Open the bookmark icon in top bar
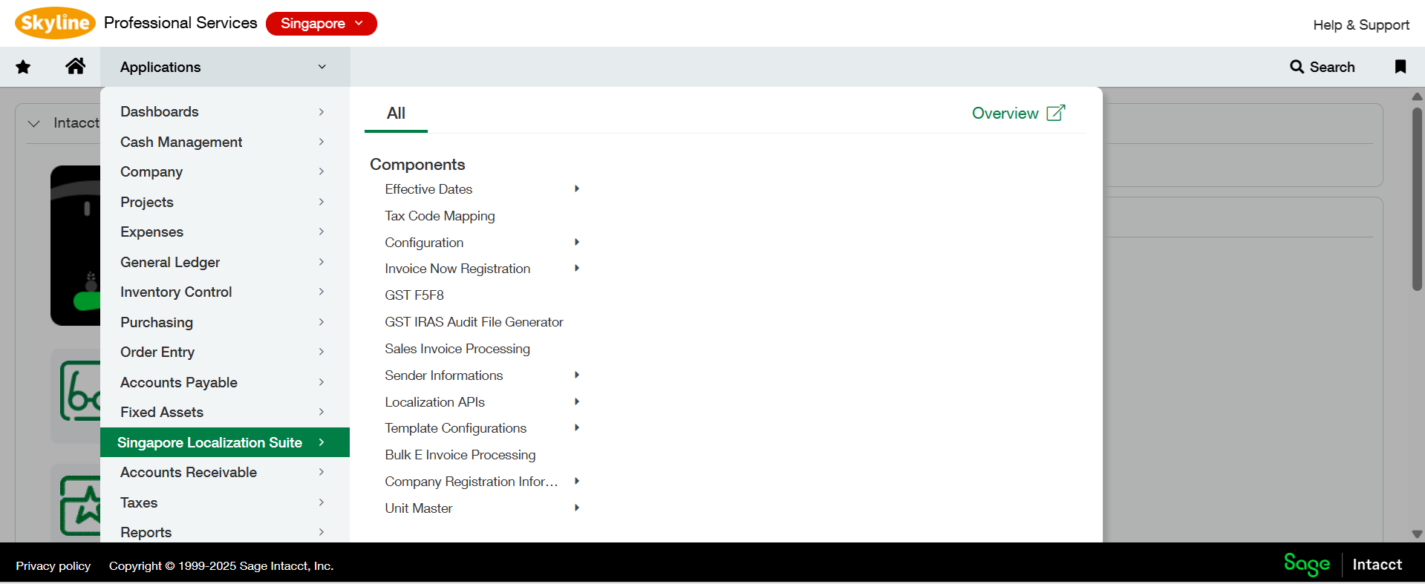This screenshot has width=1425, height=584. click(1400, 67)
